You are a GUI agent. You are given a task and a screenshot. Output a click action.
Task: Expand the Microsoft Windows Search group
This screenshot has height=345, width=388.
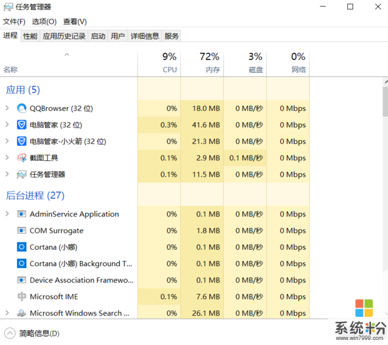pos(7,313)
